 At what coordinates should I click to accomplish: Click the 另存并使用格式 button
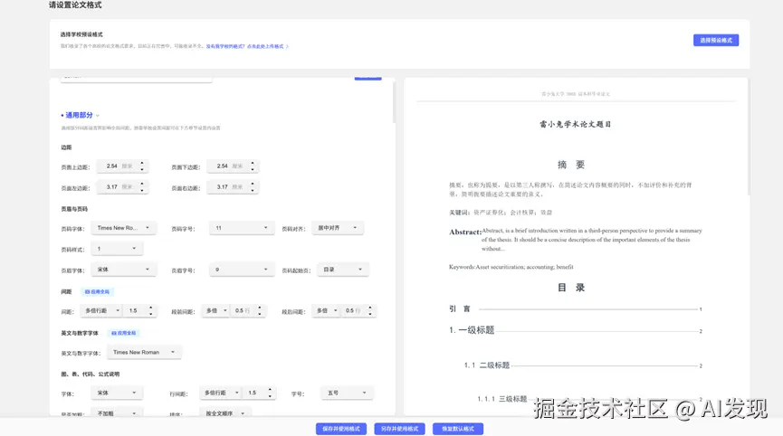click(399, 429)
